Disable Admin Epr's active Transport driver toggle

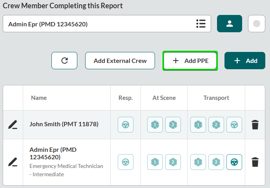(234, 162)
